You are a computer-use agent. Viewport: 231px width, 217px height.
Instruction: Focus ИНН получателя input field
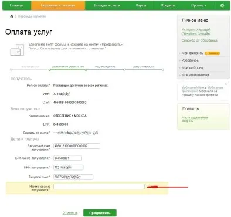69,168
